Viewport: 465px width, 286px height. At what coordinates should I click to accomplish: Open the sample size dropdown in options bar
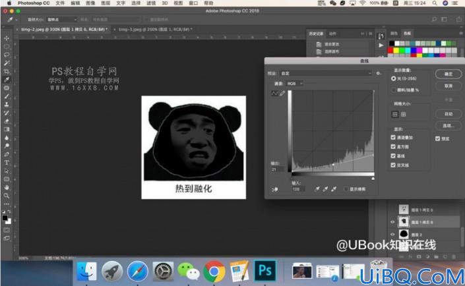click(62, 20)
